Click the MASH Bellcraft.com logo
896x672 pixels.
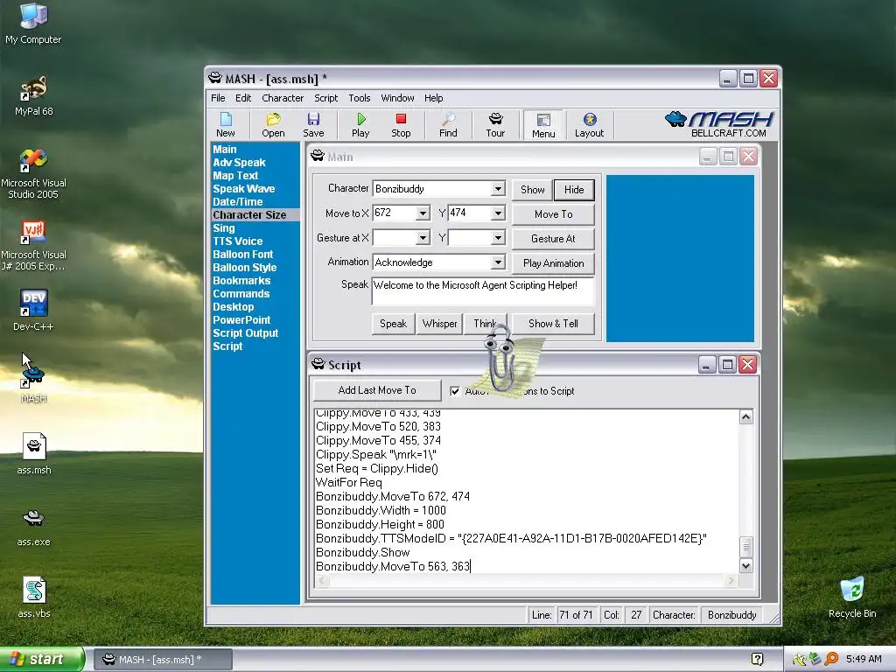point(720,124)
